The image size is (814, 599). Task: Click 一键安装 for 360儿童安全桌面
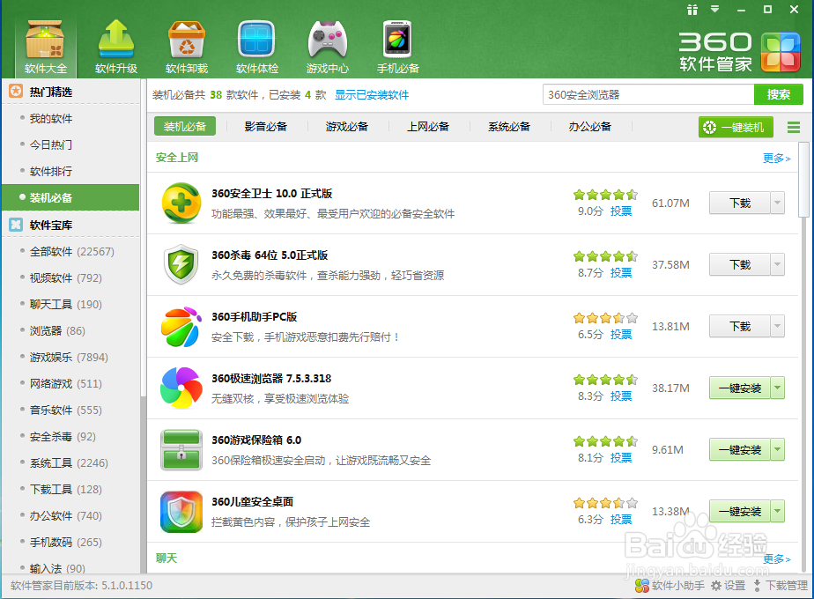click(x=740, y=511)
